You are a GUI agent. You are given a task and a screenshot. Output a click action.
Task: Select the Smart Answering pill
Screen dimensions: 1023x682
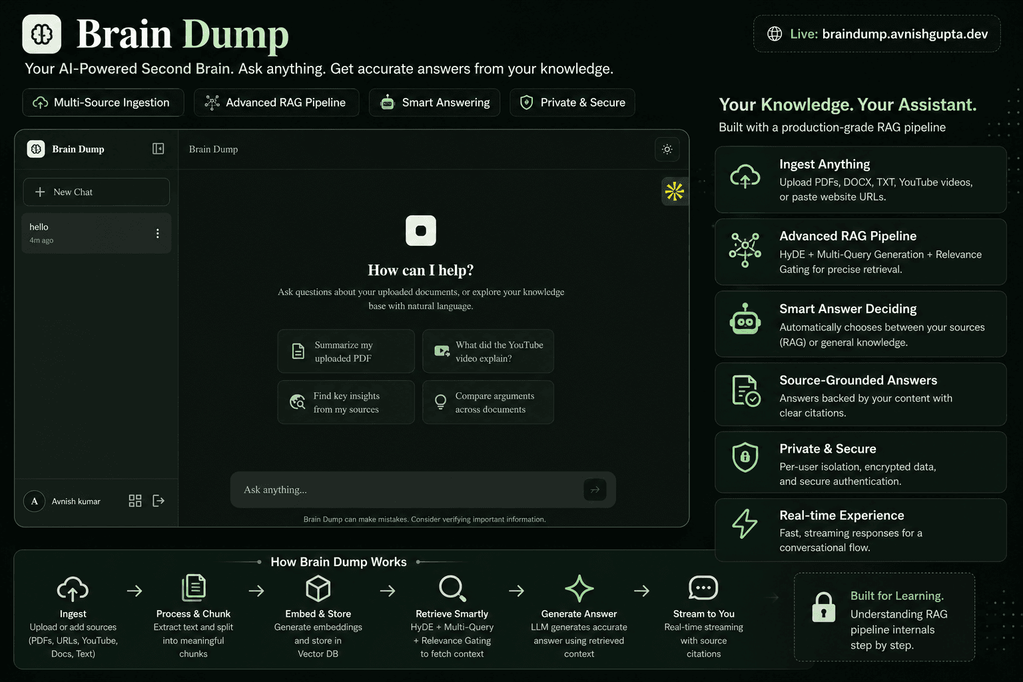(x=434, y=103)
